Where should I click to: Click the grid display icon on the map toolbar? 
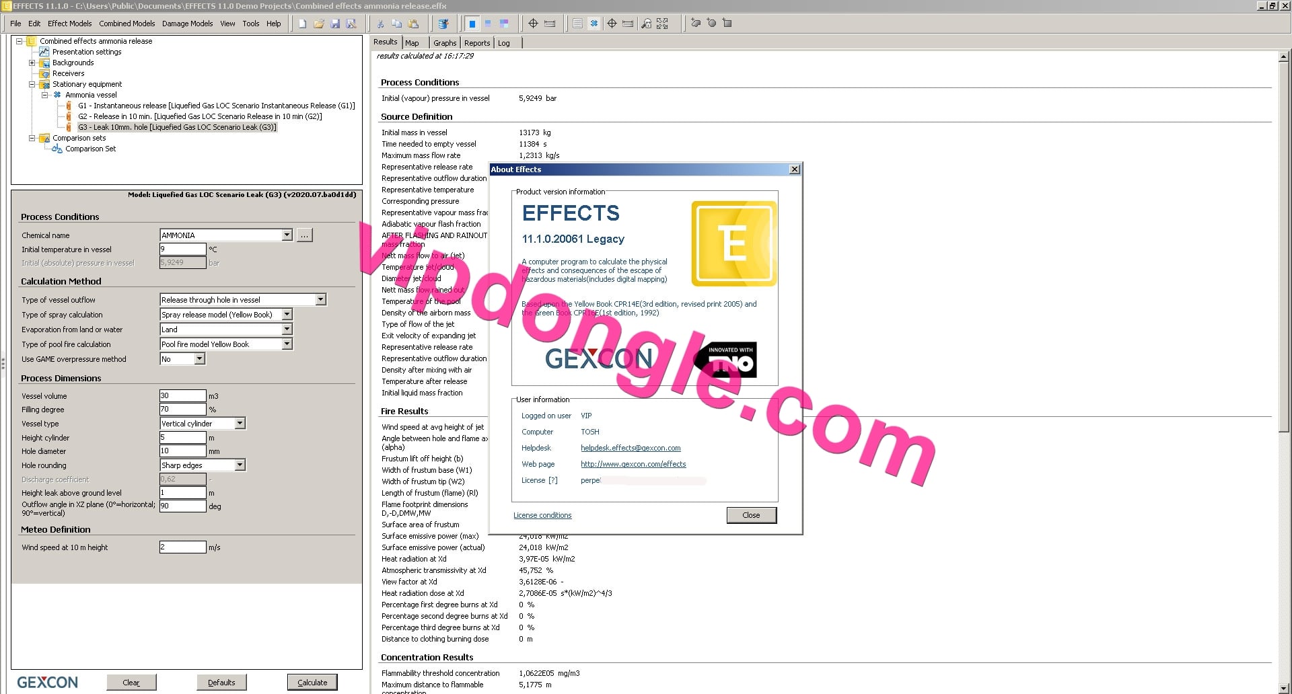tap(577, 23)
